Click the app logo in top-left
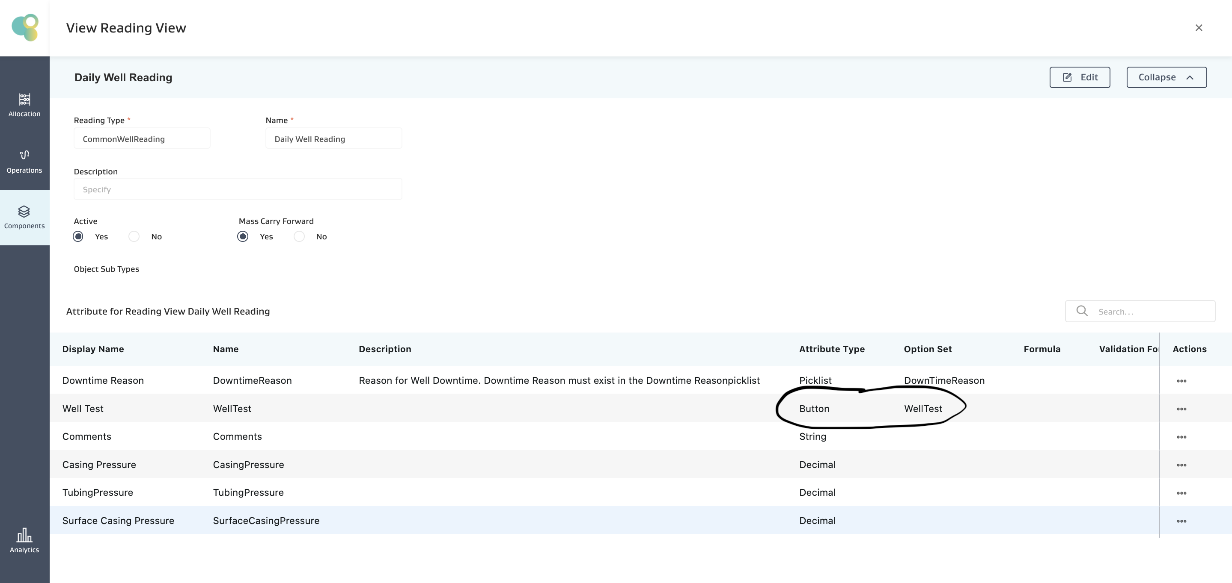 tap(25, 28)
